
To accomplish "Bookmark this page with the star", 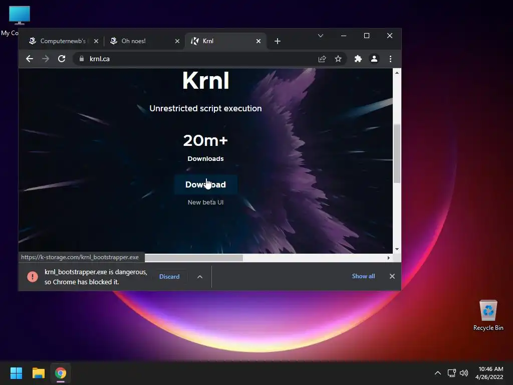I will pyautogui.click(x=338, y=59).
